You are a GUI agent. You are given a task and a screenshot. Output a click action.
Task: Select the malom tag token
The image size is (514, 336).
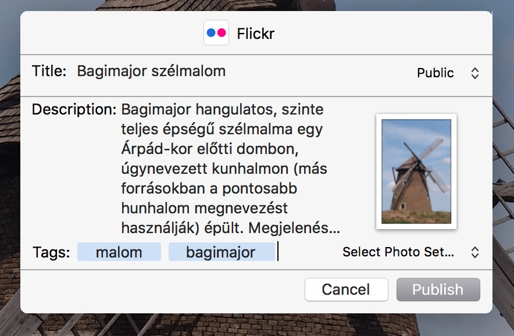click(119, 252)
